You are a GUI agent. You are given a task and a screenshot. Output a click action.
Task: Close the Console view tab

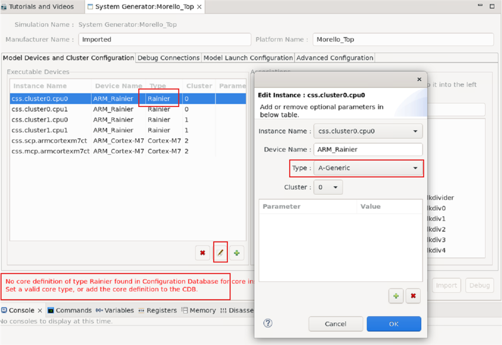(x=40, y=310)
